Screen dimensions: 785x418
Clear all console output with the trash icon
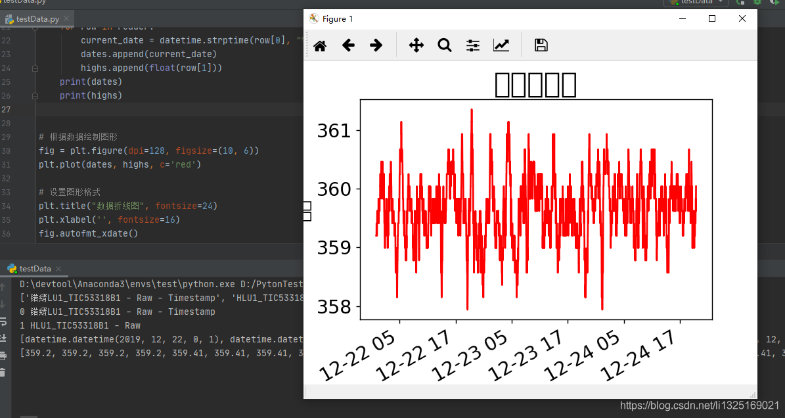pos(3,373)
